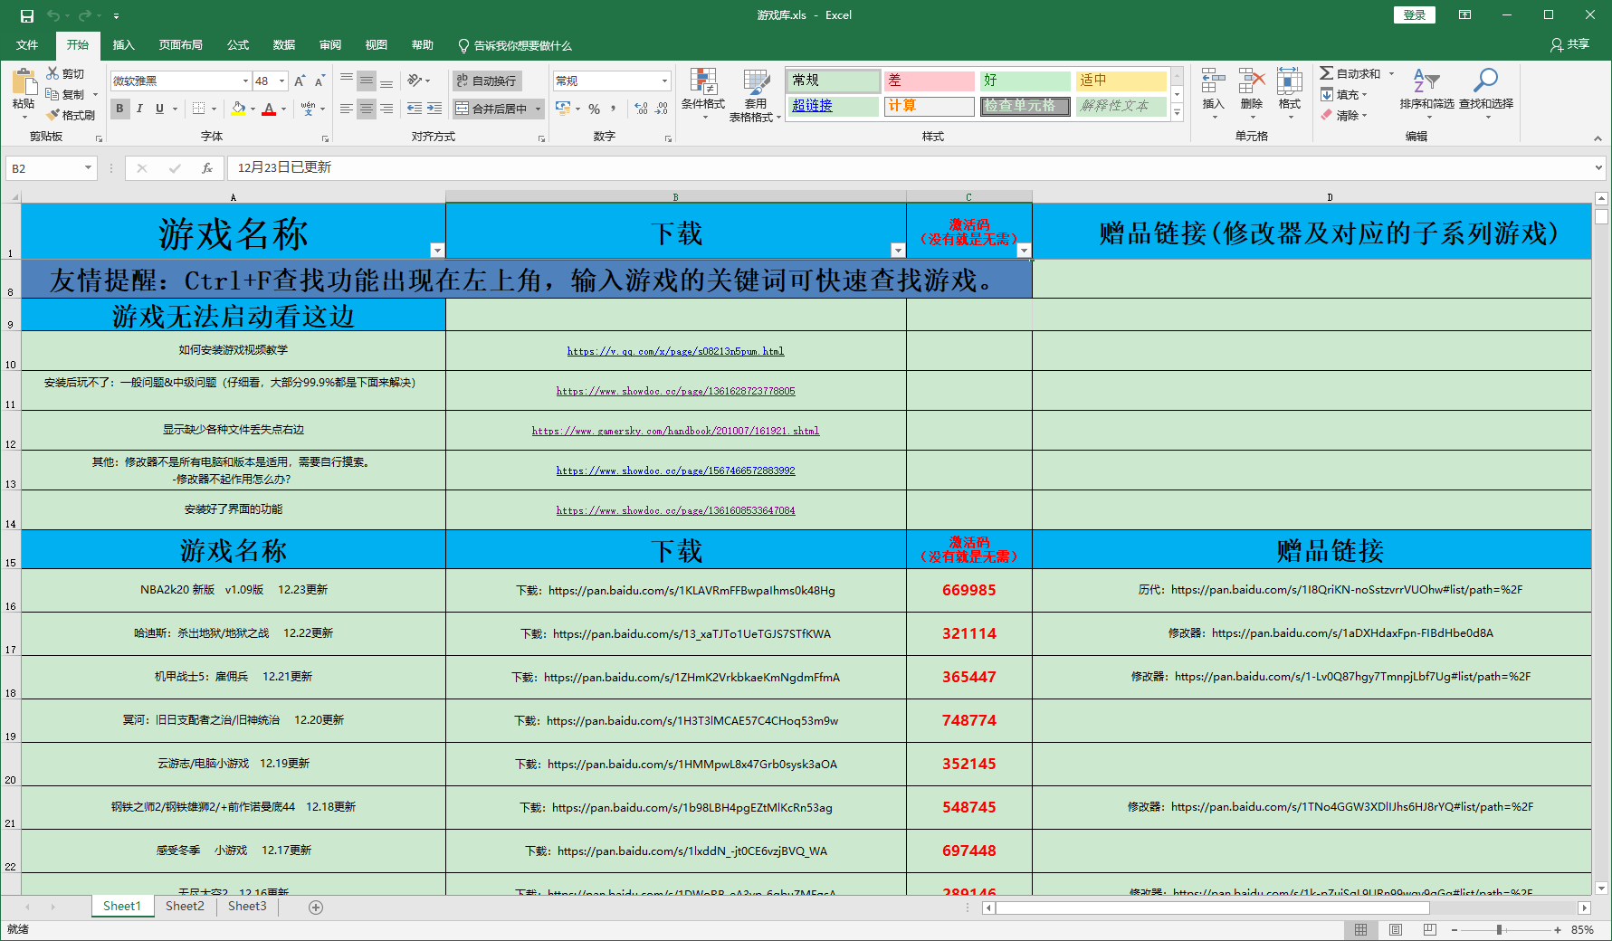Open the Sheet2 tab
1612x941 pixels.
click(x=185, y=907)
